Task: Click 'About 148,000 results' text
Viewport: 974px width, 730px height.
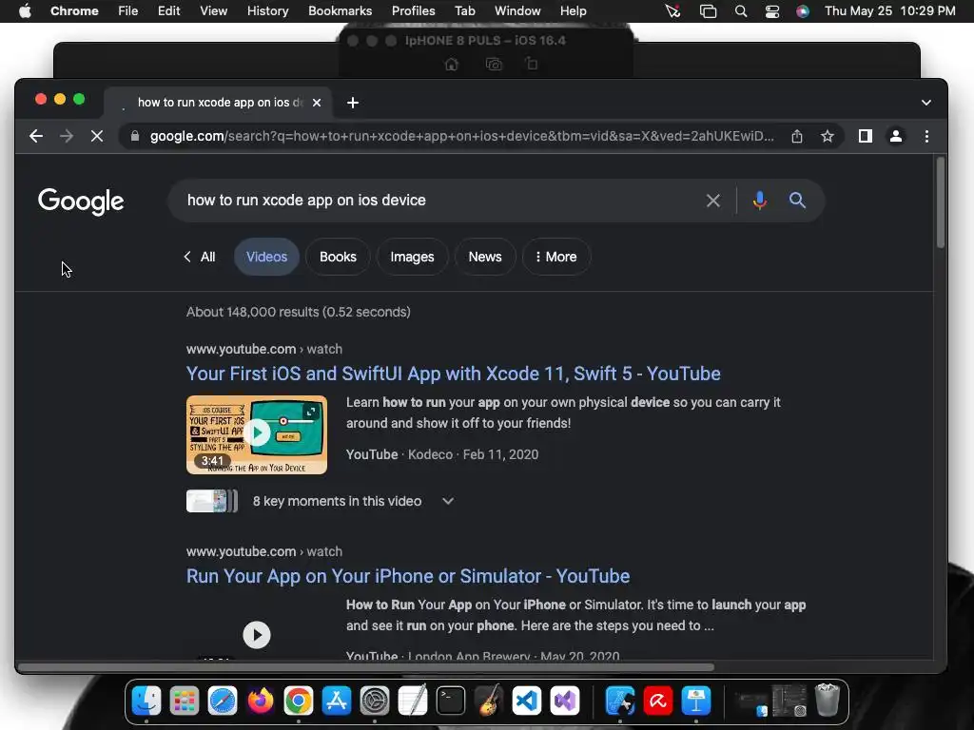Action: (298, 312)
